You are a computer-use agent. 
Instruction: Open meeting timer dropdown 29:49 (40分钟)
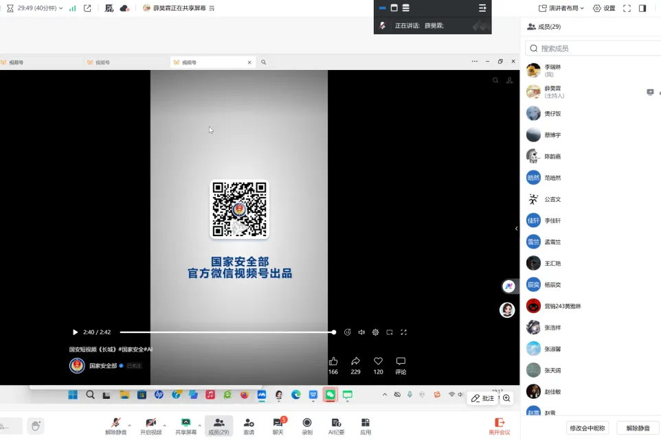click(34, 8)
